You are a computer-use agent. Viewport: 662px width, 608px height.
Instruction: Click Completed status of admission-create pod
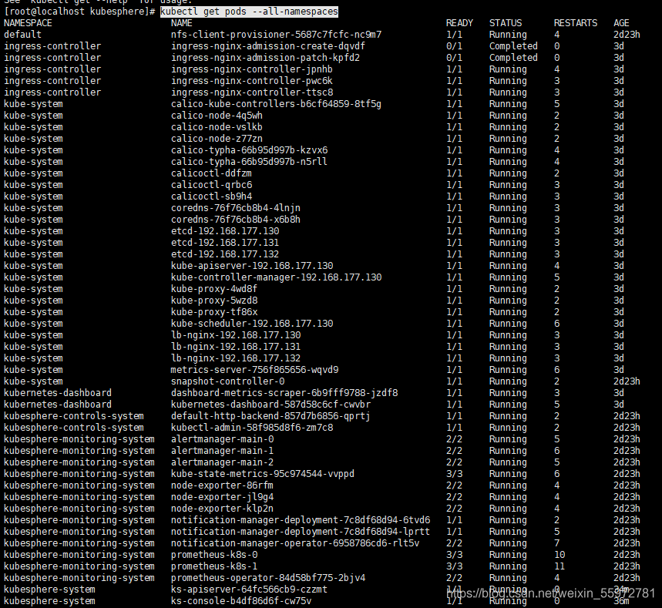click(513, 46)
